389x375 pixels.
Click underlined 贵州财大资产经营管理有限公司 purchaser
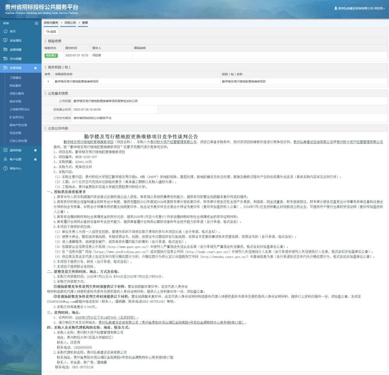point(173,142)
